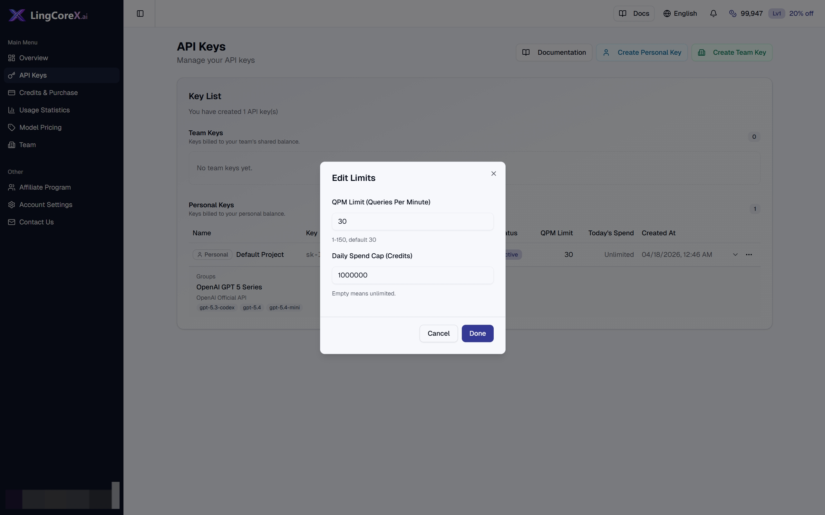Open Model Pricing page
This screenshot has width=825, height=515.
62,127
